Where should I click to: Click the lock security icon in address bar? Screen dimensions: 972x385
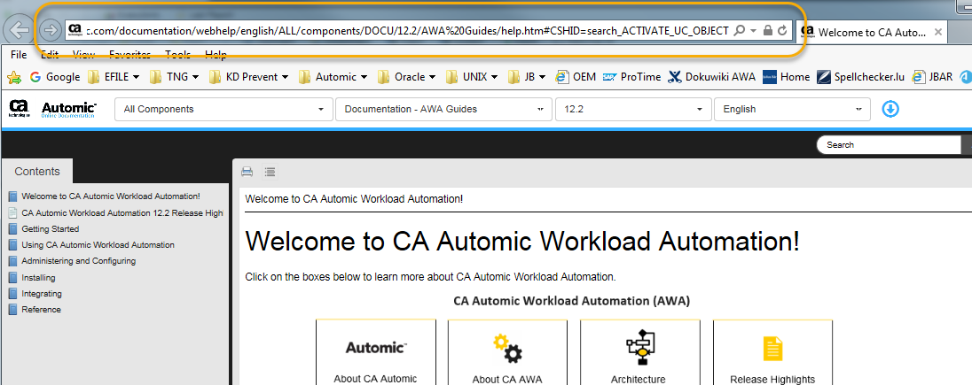[767, 30]
